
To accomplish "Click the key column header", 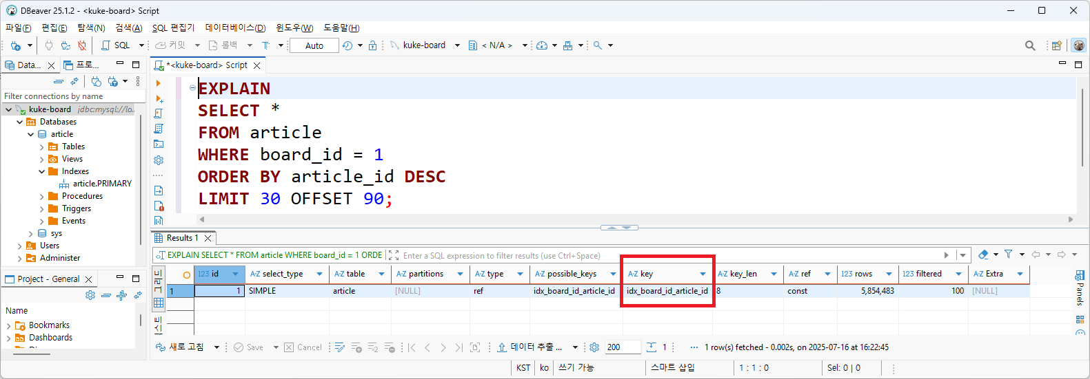I will (667, 274).
